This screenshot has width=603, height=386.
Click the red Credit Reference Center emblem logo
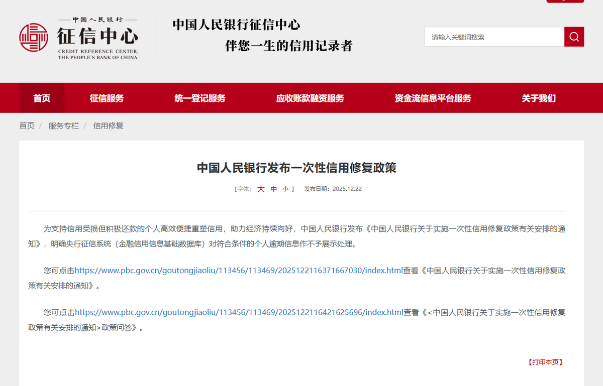point(34,37)
